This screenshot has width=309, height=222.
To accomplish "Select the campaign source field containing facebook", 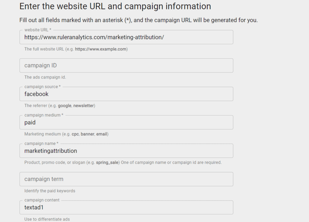I will point(126,94).
